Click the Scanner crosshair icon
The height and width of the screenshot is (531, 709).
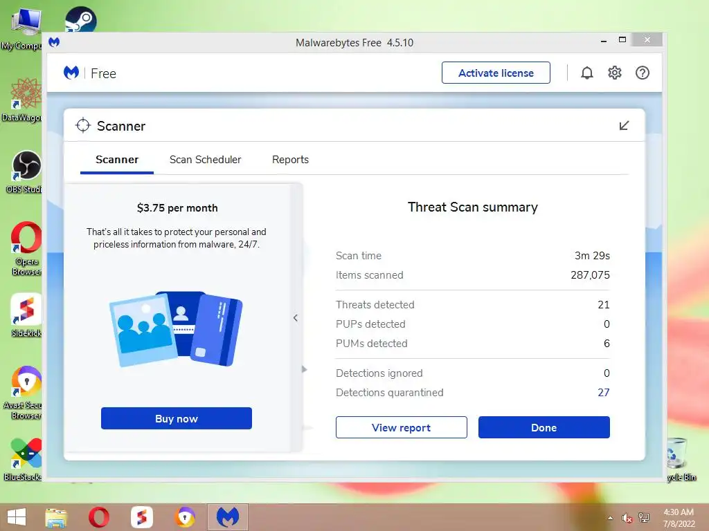point(83,126)
